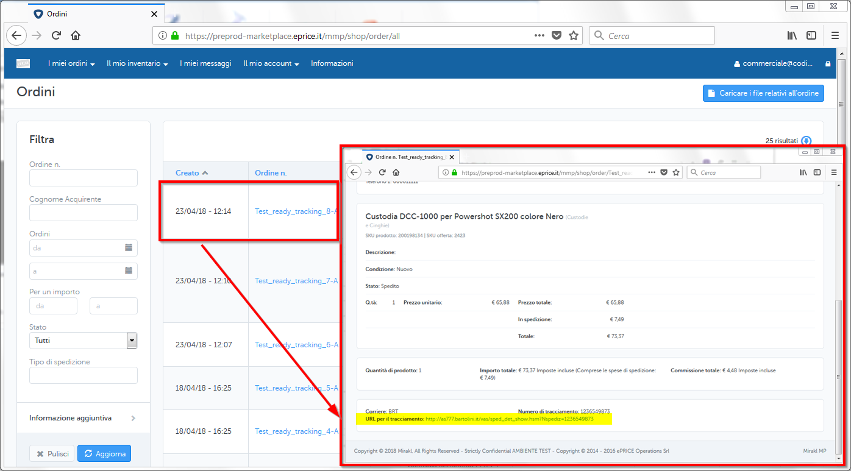Image resolution: width=851 pixels, height=471 pixels.
Task: Select the 'Custodia DCC-1000 per Powershot SX200' title
Action: coord(465,216)
